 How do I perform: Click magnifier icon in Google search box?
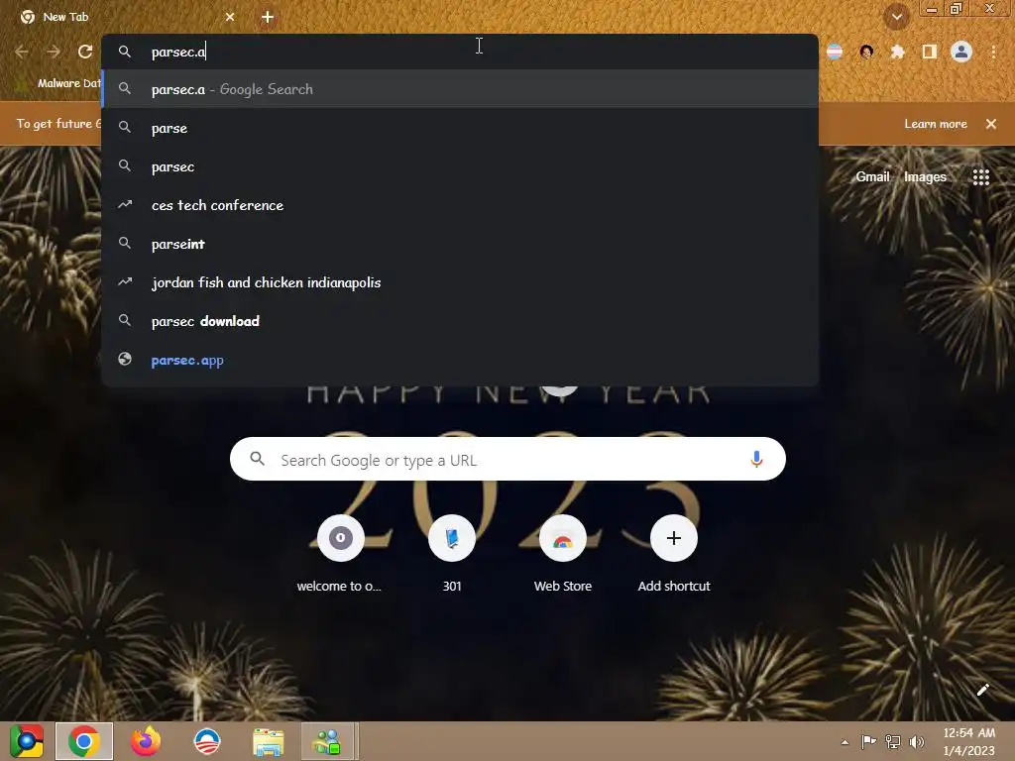[x=257, y=459]
